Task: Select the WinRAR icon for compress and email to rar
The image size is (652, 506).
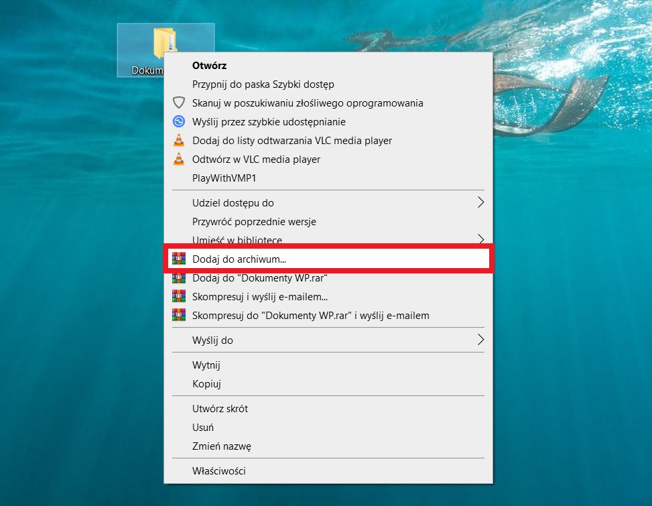Action: pos(178,315)
